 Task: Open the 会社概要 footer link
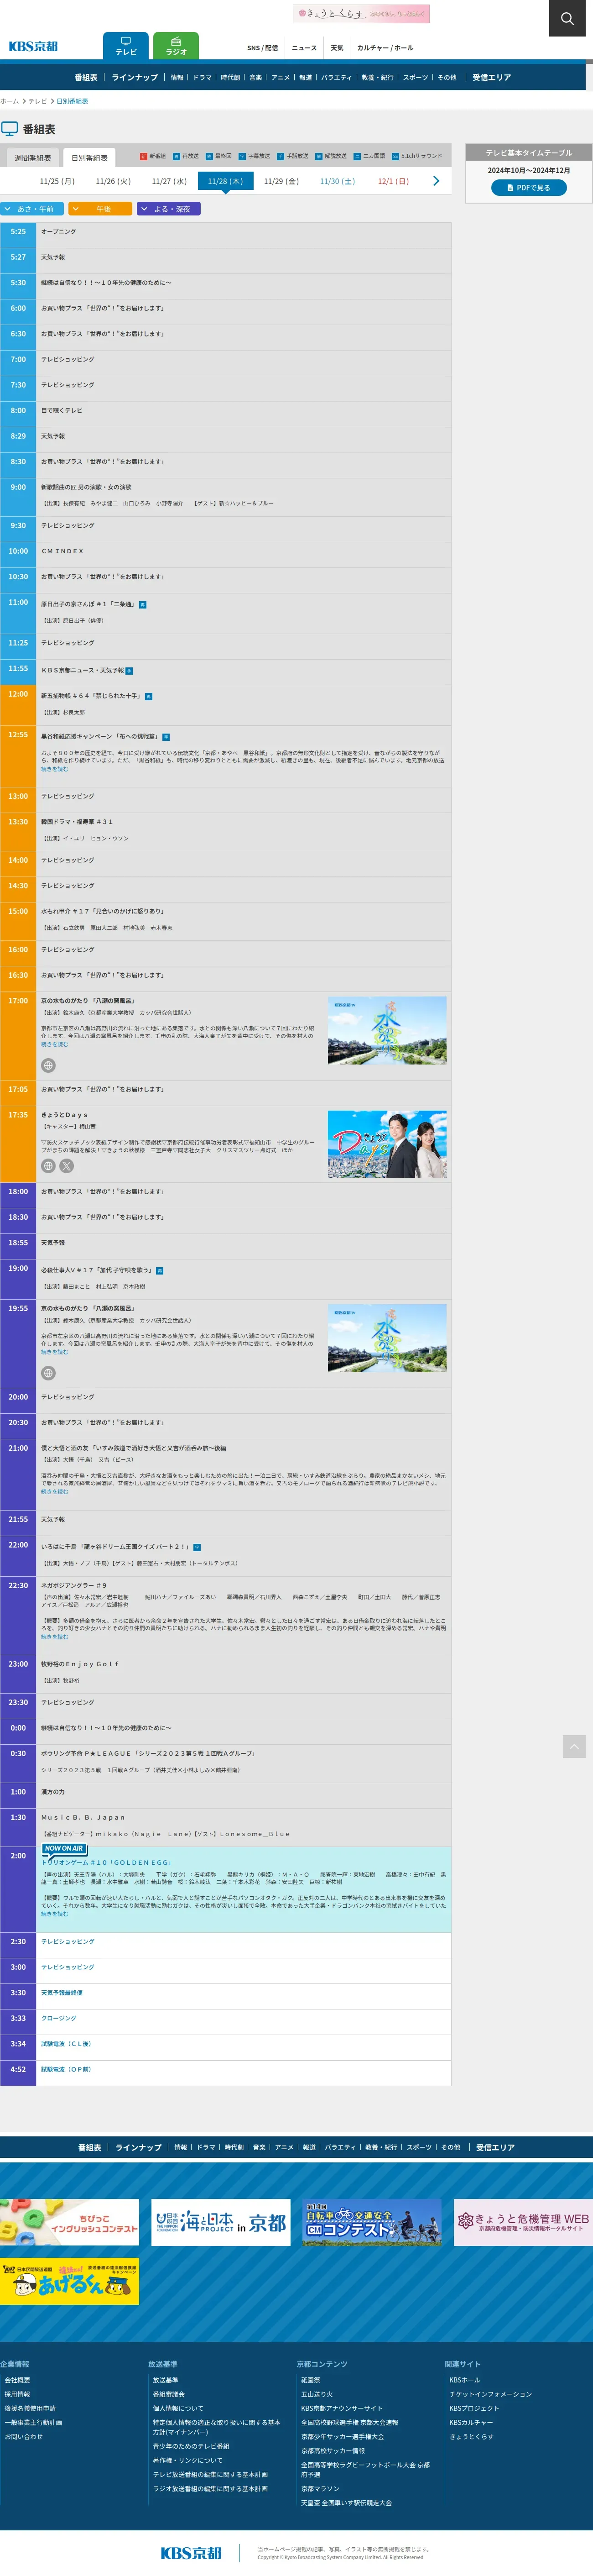coord(17,2380)
